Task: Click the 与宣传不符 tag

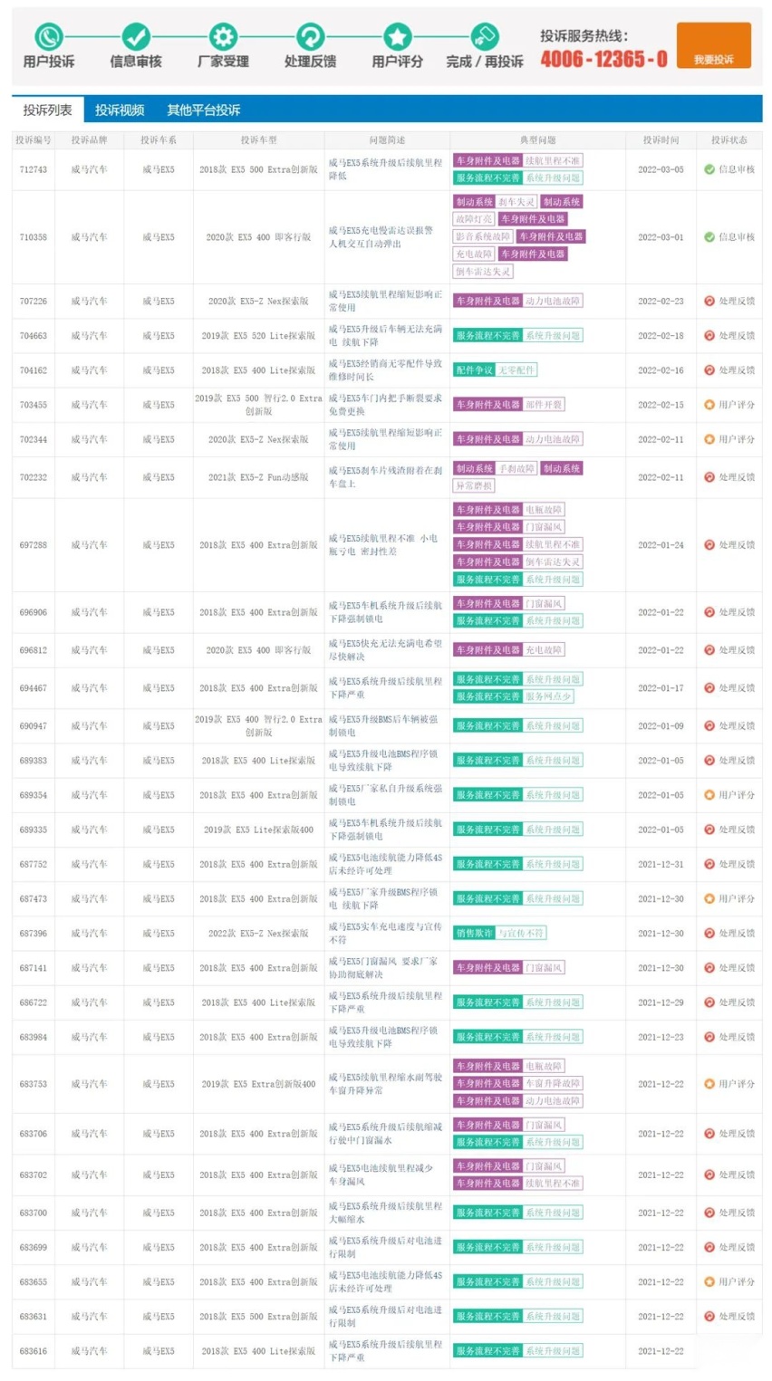Action: tap(521, 933)
